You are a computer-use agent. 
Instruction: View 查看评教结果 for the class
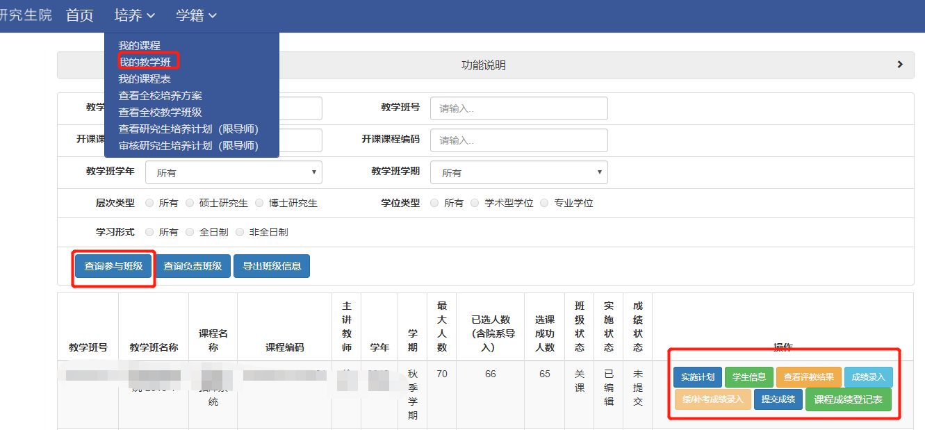click(808, 377)
